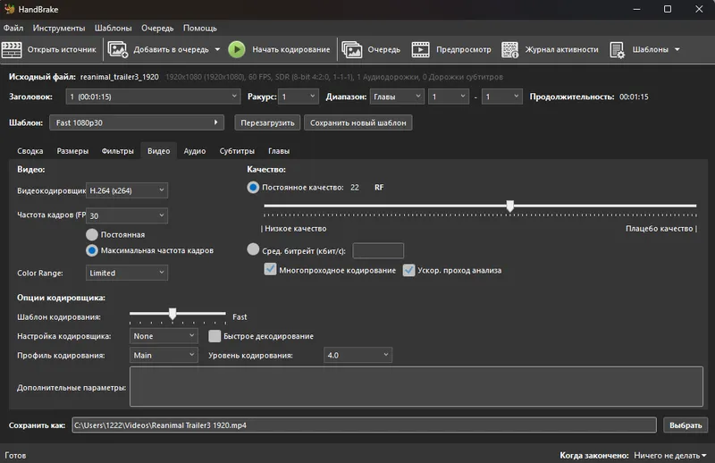This screenshot has height=463, width=715.
Task: Click the Open Source film clapper icon
Action: [12, 50]
